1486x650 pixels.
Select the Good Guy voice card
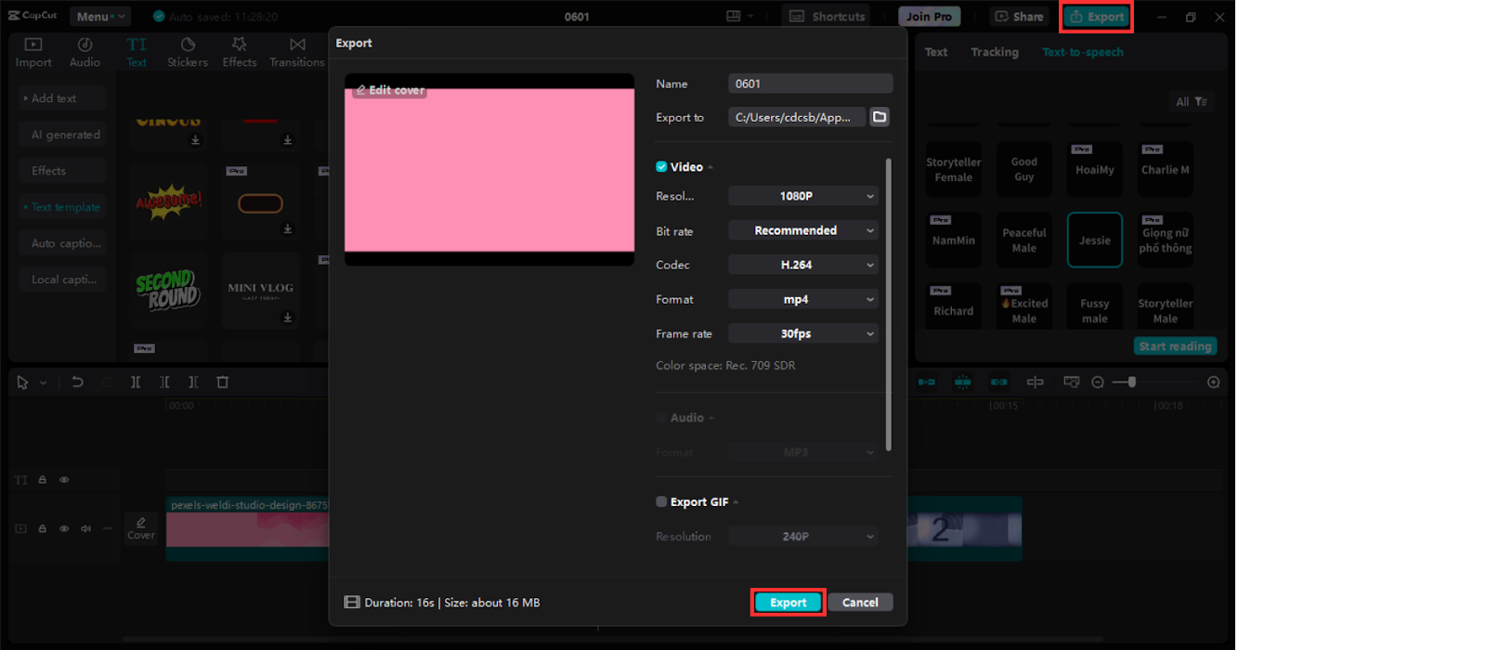click(x=1024, y=169)
